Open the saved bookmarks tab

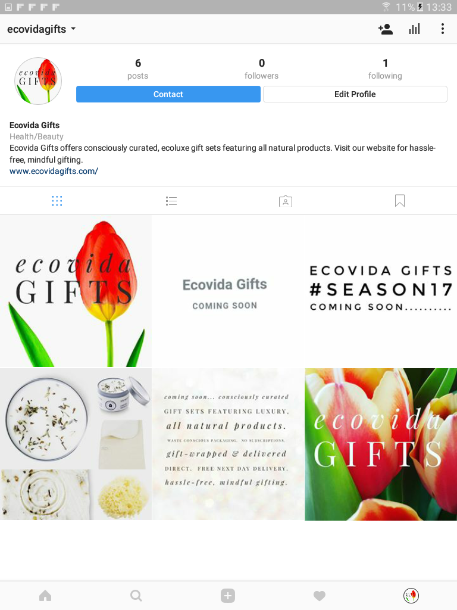pos(400,201)
